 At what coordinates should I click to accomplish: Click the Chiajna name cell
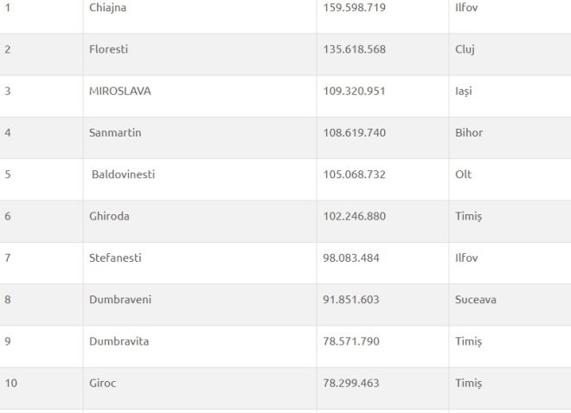108,8
